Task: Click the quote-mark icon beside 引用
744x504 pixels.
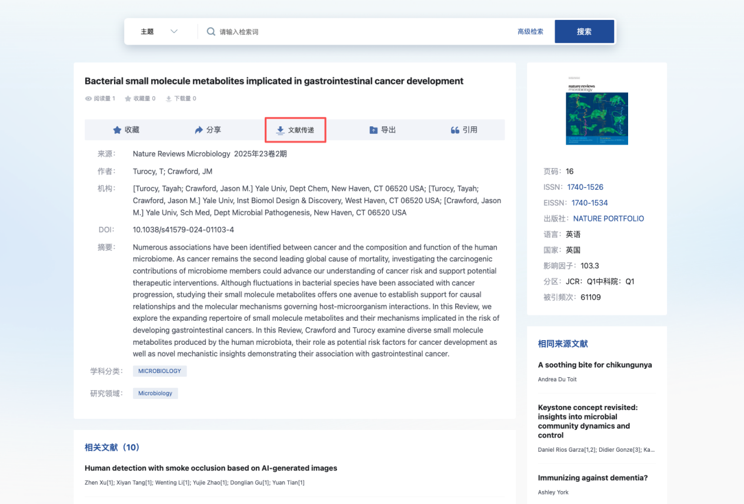Action: (x=455, y=130)
